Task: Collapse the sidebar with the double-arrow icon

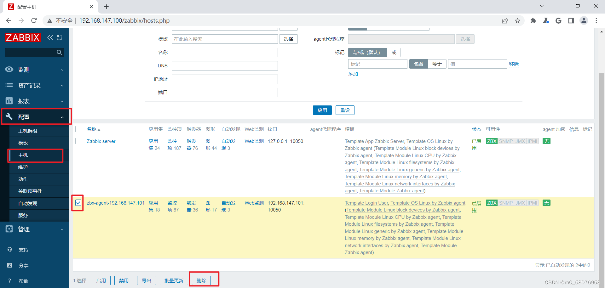Action: 50,37
